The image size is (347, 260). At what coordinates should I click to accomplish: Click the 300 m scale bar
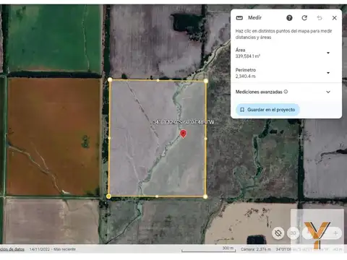(x=208, y=249)
